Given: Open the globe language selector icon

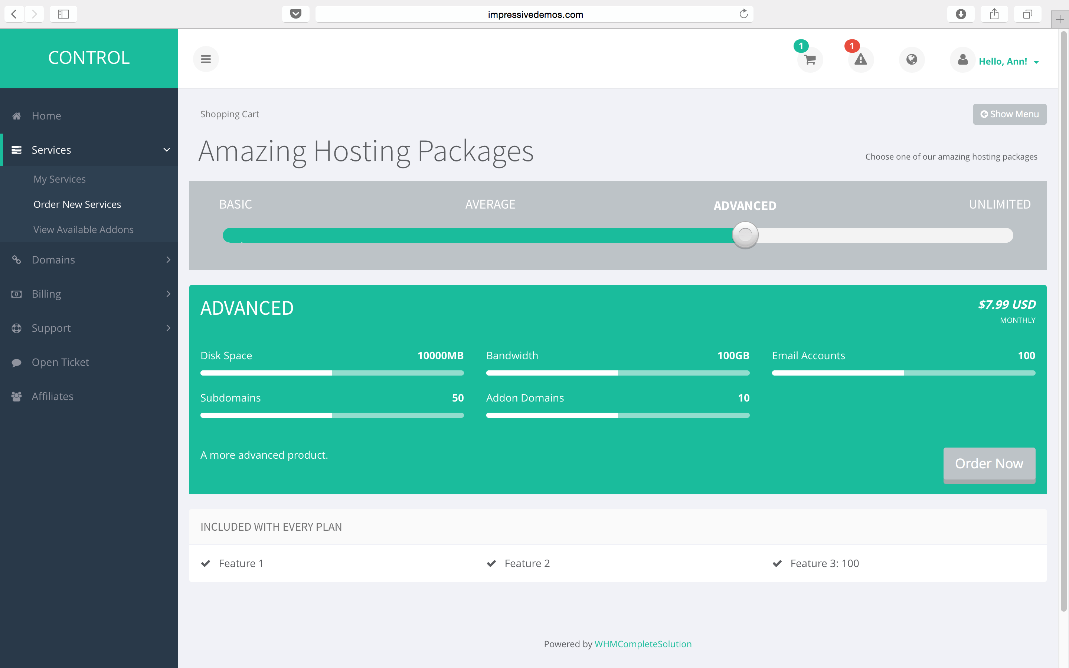Looking at the screenshot, I should 911,60.
